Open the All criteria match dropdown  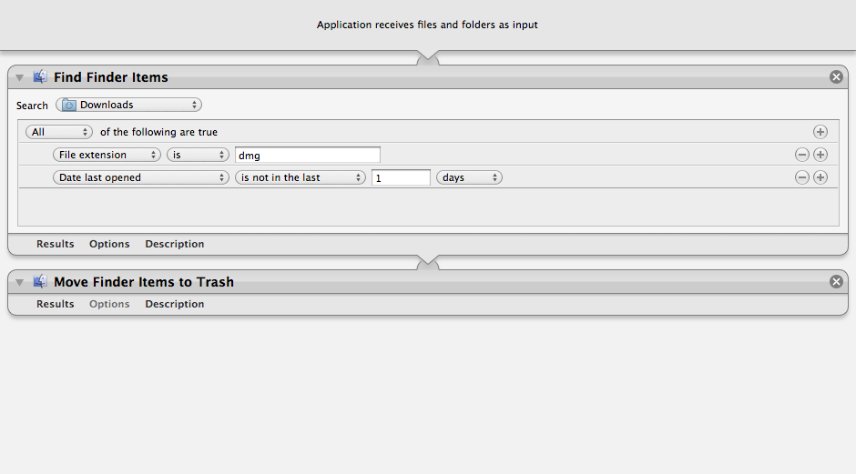(59, 132)
